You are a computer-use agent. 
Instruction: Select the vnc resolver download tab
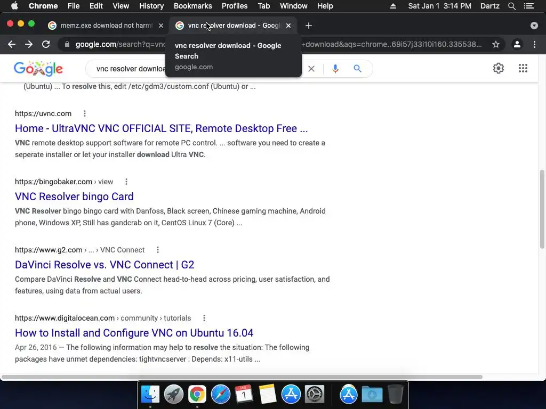tap(234, 26)
